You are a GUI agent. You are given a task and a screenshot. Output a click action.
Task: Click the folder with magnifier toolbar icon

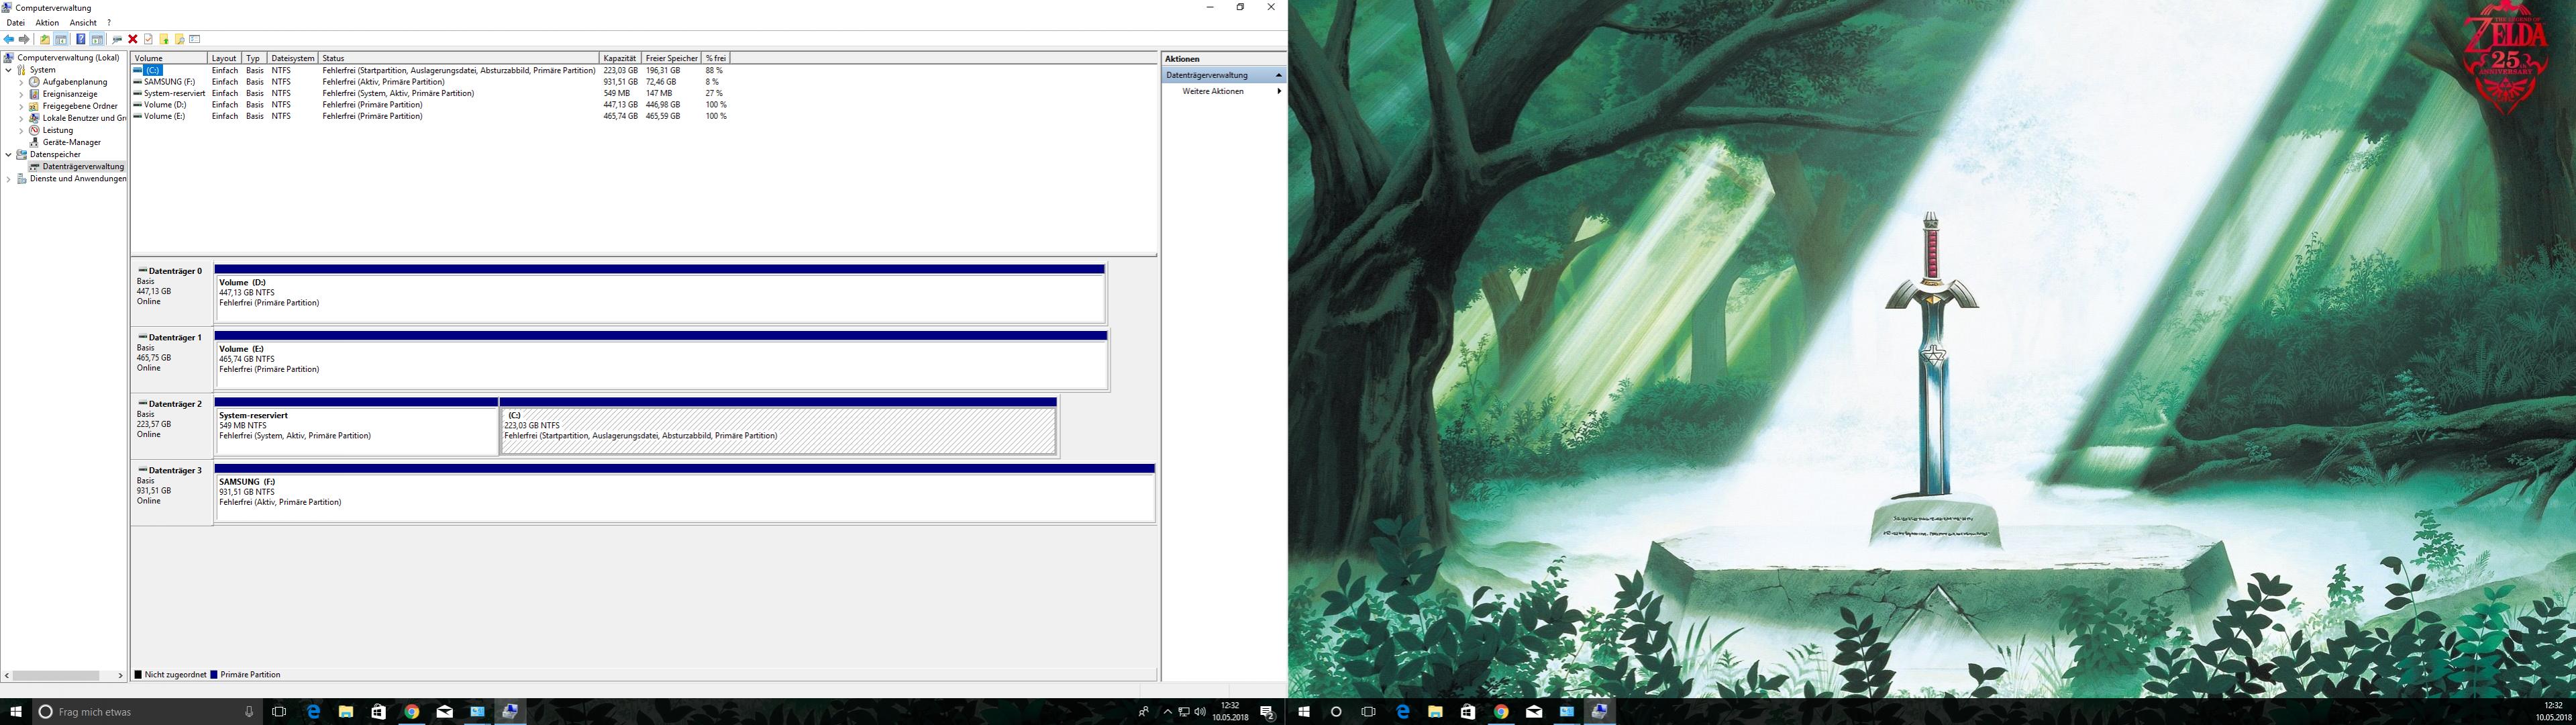[180, 40]
